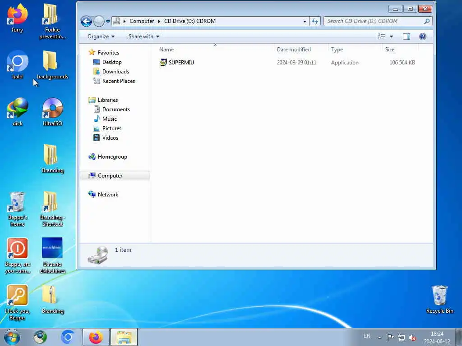Click the Show desktop strip
The image size is (462, 346).
point(458,337)
